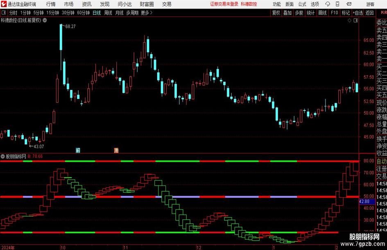Switch to 60分钟 period tab
Image resolution: width=387 pixels, height=250 pixels.
[x=84, y=13]
